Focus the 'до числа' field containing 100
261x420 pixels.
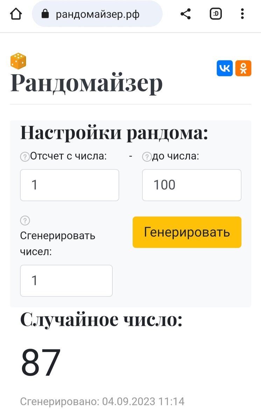pos(192,185)
